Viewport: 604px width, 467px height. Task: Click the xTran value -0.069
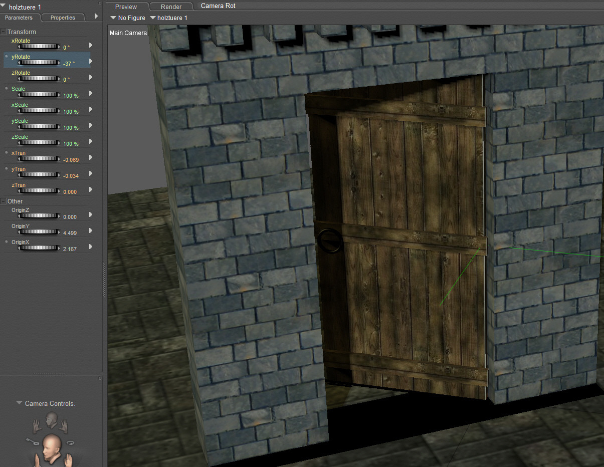point(71,160)
